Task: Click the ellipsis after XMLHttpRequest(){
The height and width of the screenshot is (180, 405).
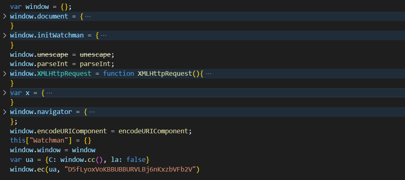Action: point(208,74)
